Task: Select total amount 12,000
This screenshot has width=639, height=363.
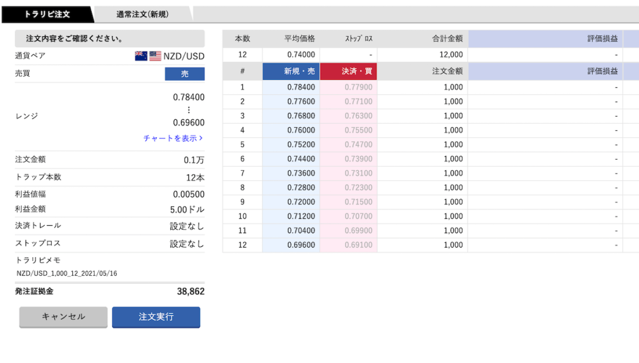Action: [x=451, y=55]
